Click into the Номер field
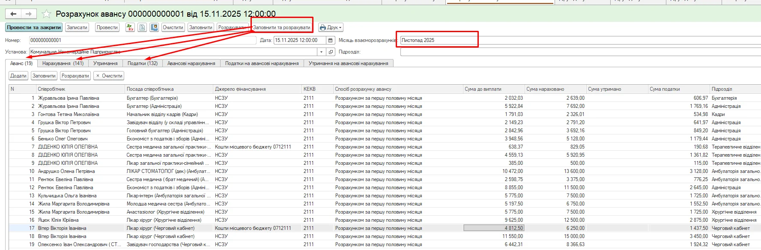 coord(143,40)
